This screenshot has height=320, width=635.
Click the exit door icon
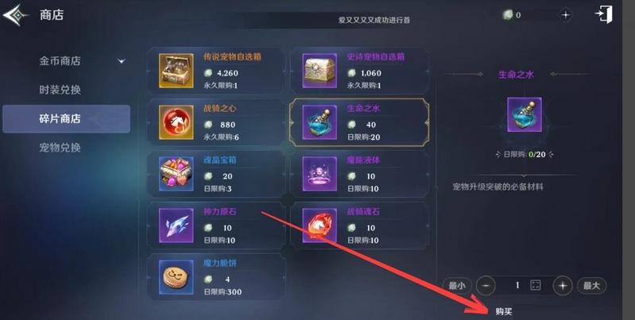[x=603, y=14]
